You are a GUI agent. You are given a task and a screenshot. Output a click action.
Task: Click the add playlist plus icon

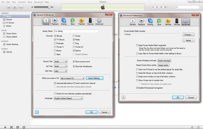[5, 127]
